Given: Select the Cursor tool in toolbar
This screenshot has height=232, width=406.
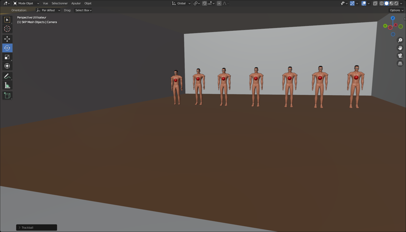Looking at the screenshot, I should pyautogui.click(x=7, y=29).
